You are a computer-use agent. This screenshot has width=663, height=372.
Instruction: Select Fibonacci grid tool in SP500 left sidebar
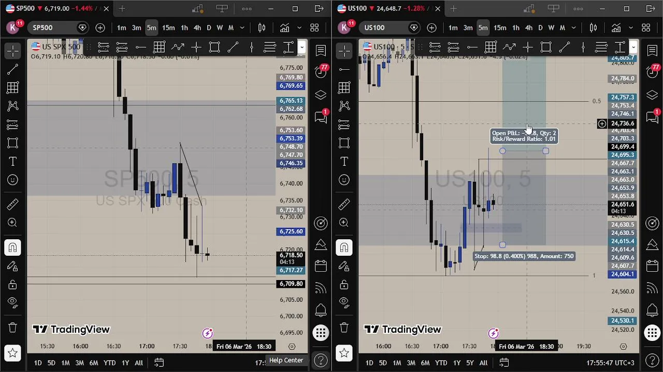click(13, 88)
